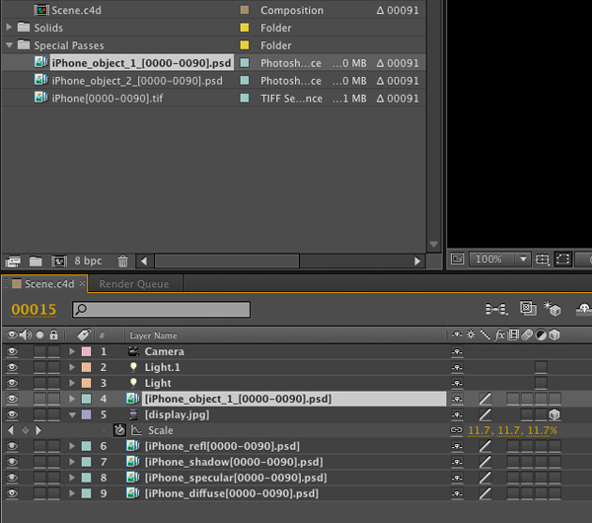
Task: Delete selected item with the trash icon
Action: click(x=122, y=261)
